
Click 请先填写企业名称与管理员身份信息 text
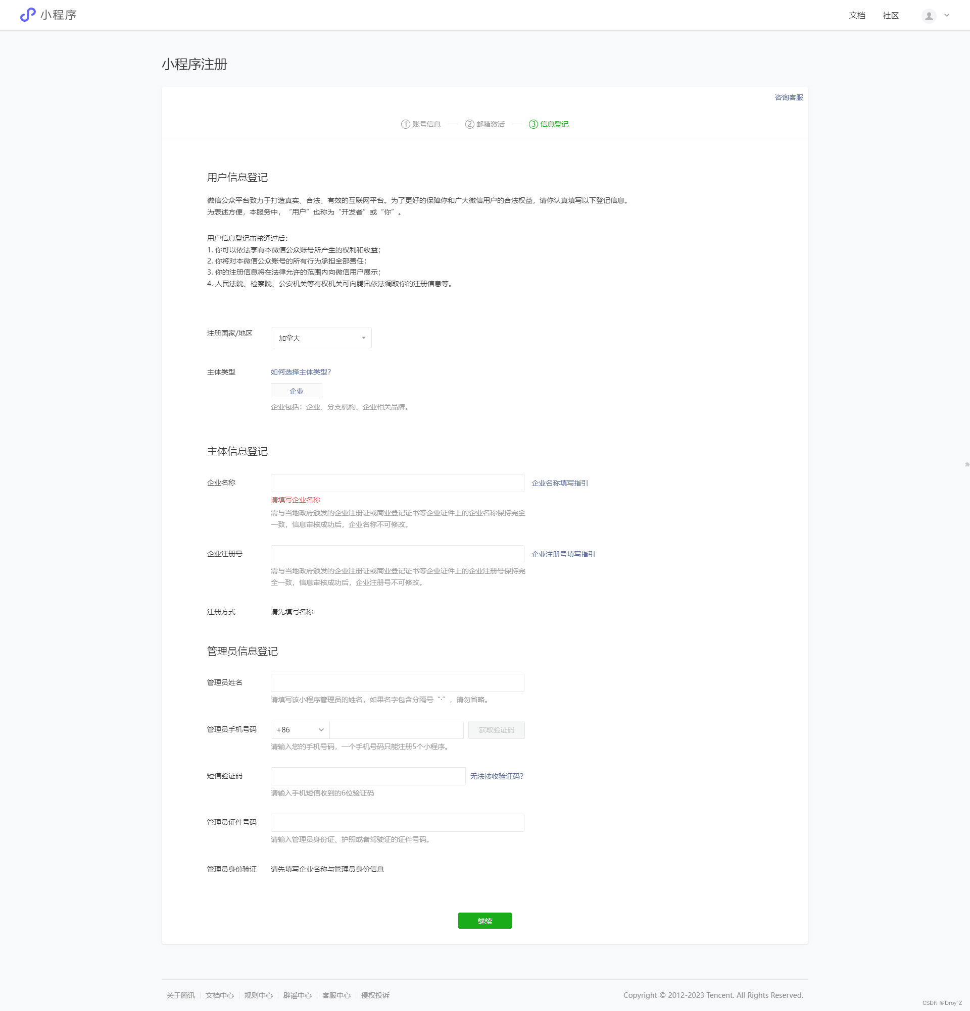(327, 869)
